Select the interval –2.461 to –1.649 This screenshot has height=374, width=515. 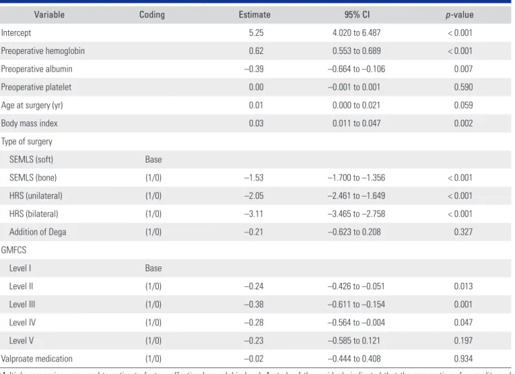pyautogui.click(x=356, y=196)
